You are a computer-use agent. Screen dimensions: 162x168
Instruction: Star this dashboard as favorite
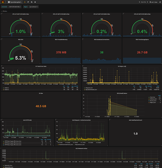25,2
